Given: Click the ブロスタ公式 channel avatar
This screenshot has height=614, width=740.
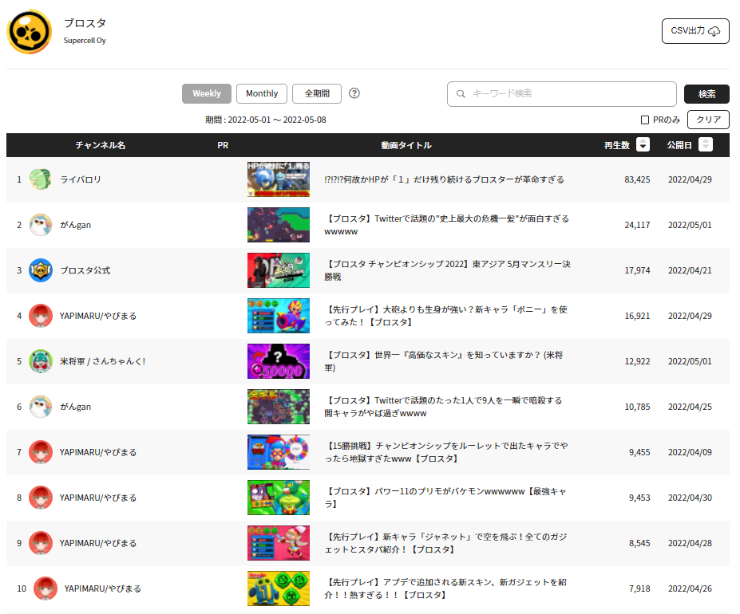Looking at the screenshot, I should (x=41, y=270).
